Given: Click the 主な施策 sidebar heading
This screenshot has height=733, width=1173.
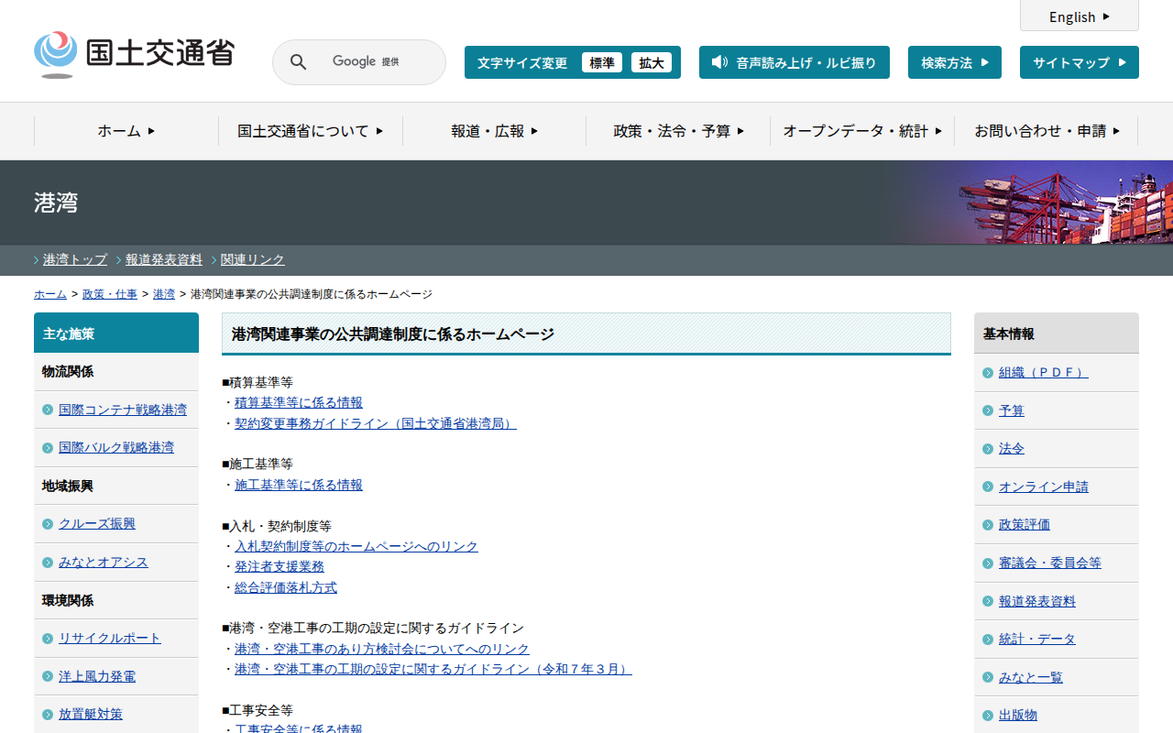Looking at the screenshot, I should [x=116, y=333].
